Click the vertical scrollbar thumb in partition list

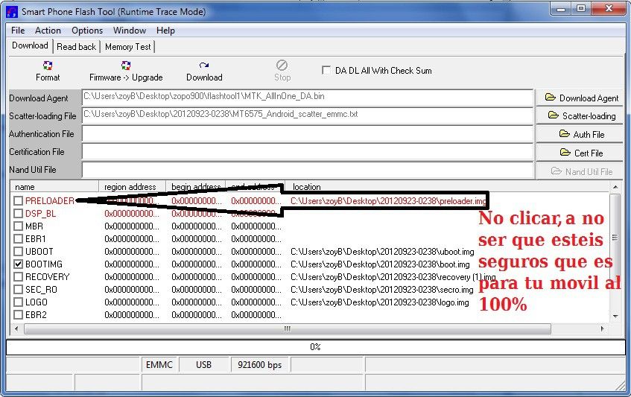pos(615,238)
